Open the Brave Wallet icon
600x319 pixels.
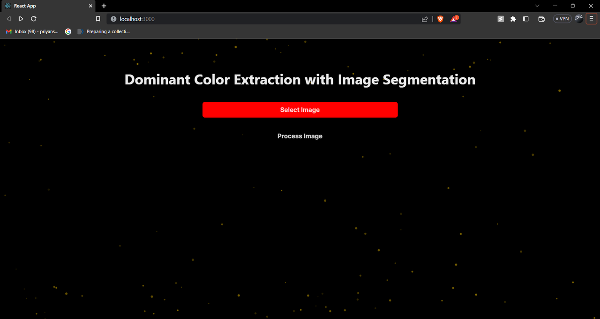tap(541, 19)
